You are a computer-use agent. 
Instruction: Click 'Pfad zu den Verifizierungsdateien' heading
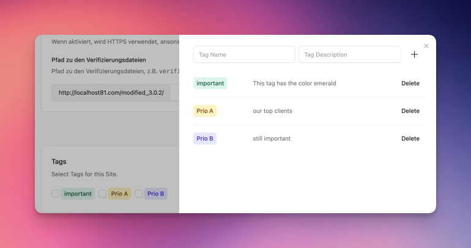click(x=98, y=60)
